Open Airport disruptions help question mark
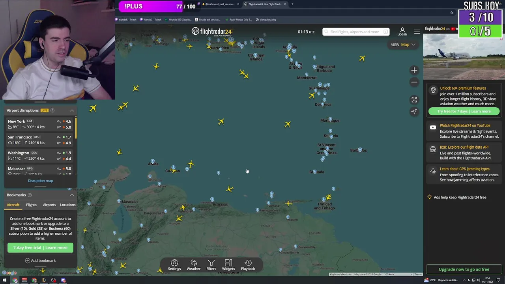The width and height of the screenshot is (505, 284). pos(52,110)
